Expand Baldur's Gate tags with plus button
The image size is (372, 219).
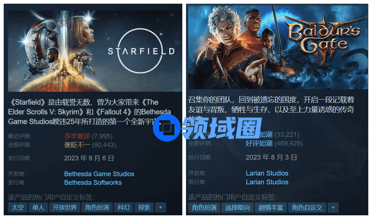pyautogui.click(x=333, y=208)
